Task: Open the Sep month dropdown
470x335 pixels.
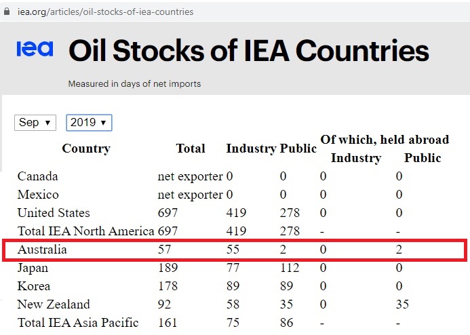Action: 35,123
